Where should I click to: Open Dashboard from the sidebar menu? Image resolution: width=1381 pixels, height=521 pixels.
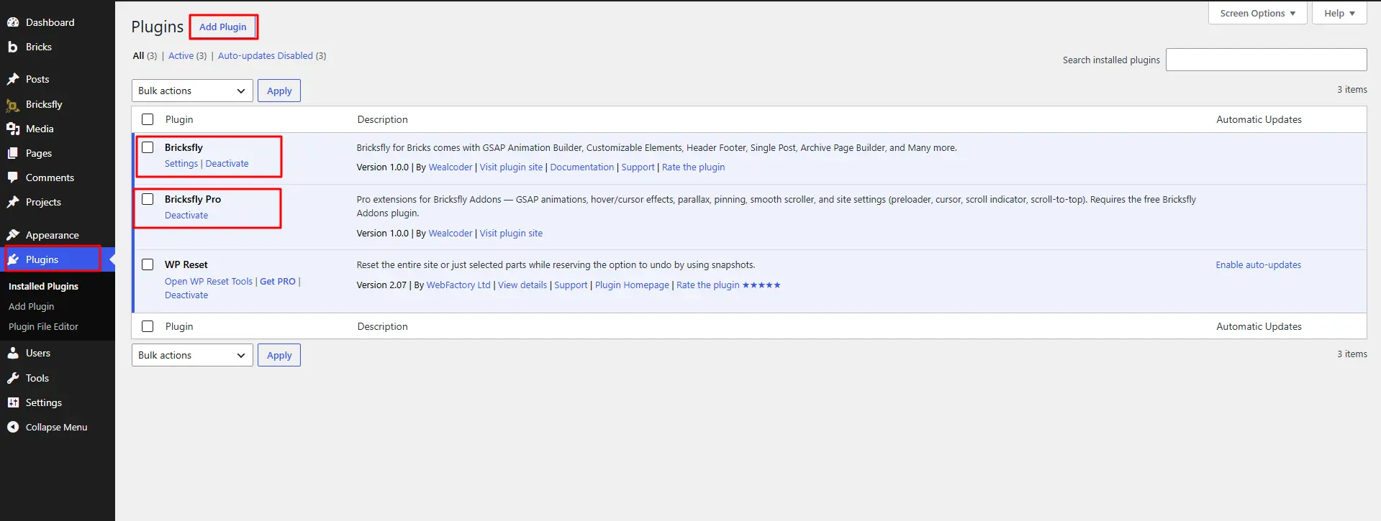[x=50, y=22]
